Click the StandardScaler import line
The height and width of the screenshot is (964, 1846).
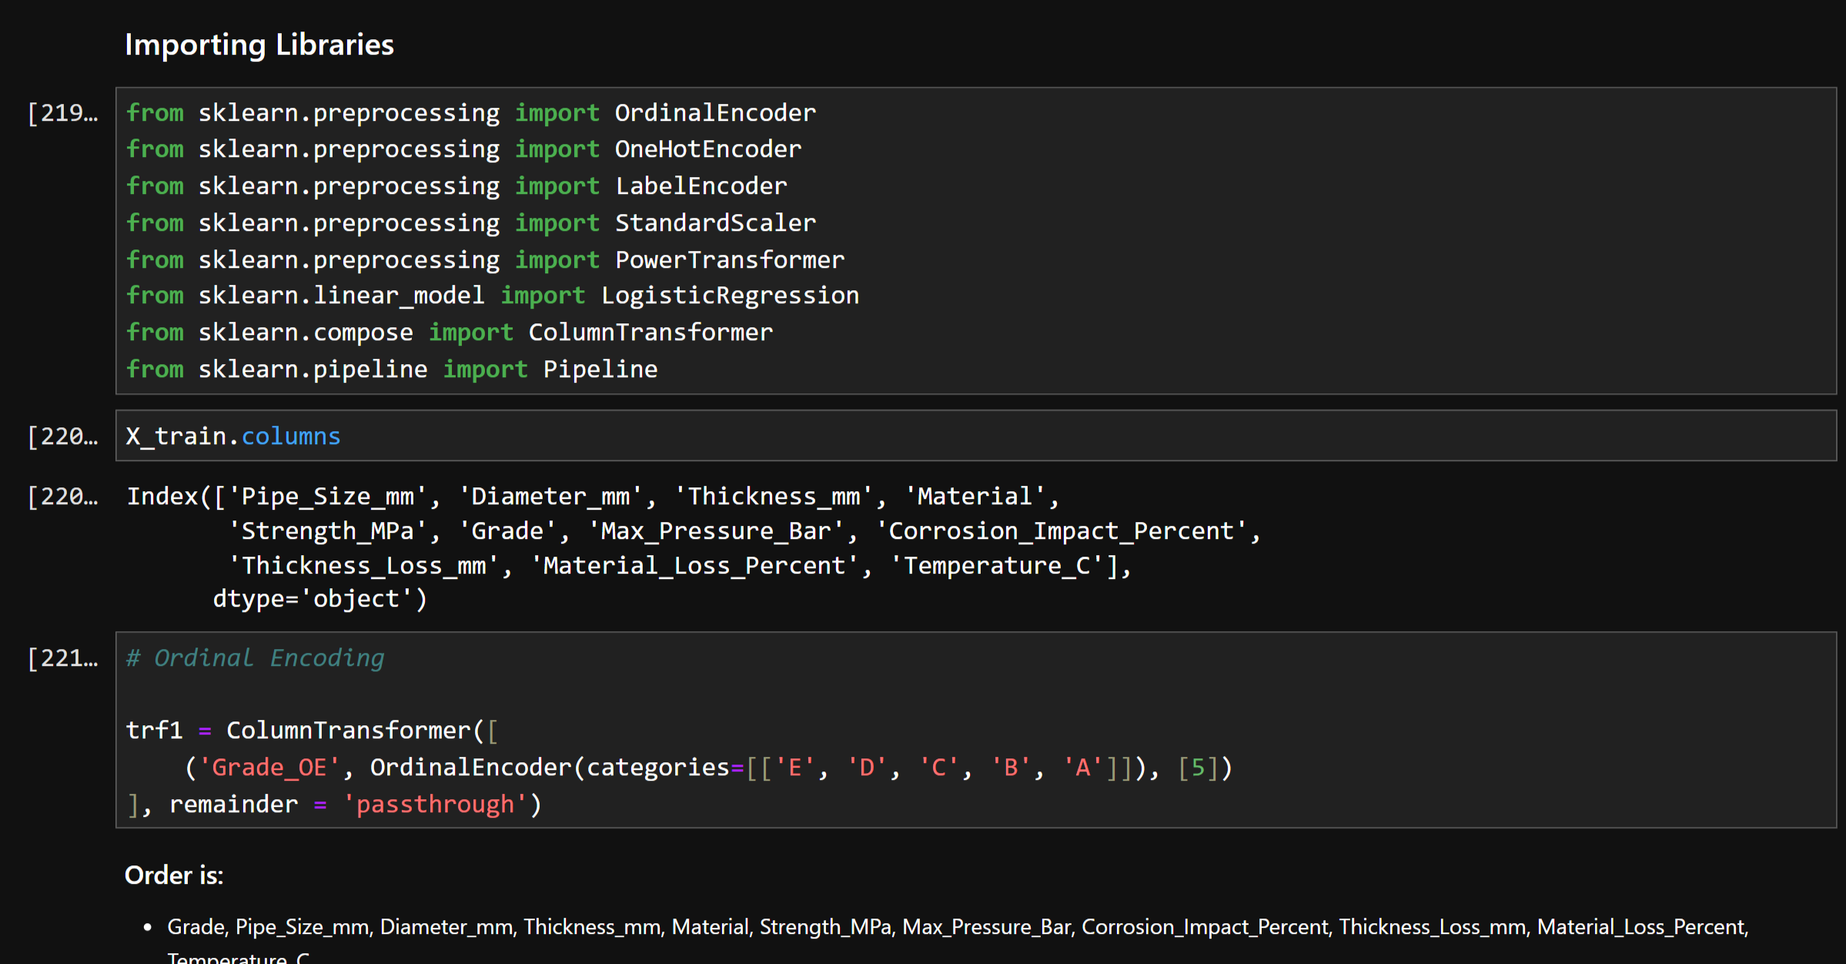click(470, 223)
